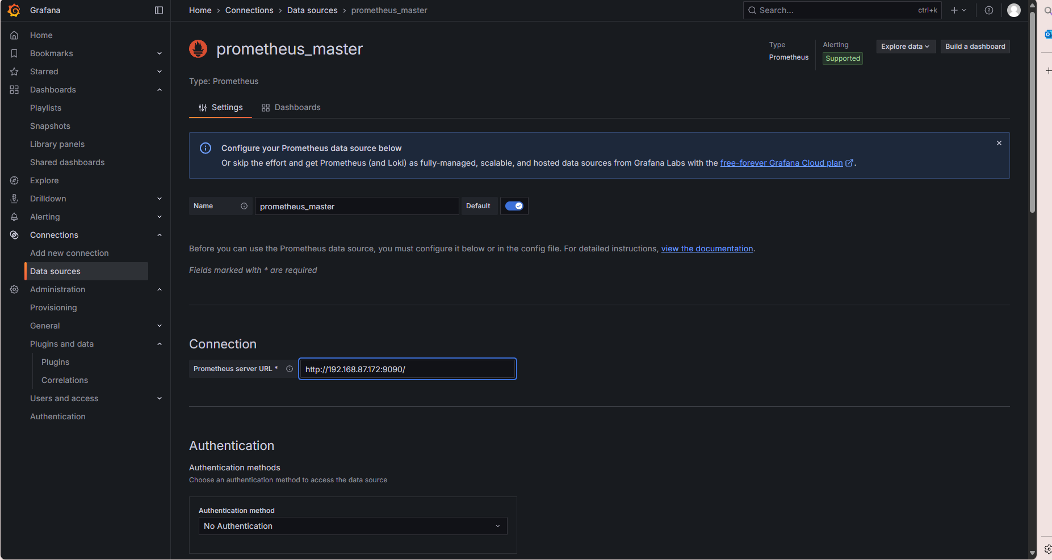
Task: Click the info circle icon in banner
Action: tap(206, 148)
